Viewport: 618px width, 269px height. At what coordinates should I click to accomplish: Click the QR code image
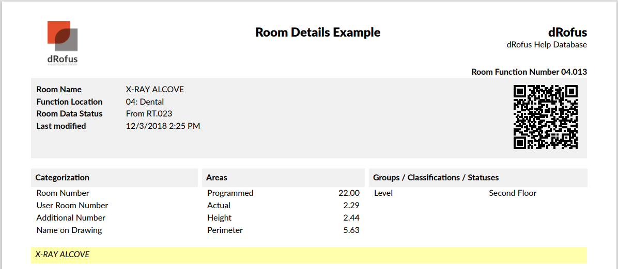click(x=545, y=117)
